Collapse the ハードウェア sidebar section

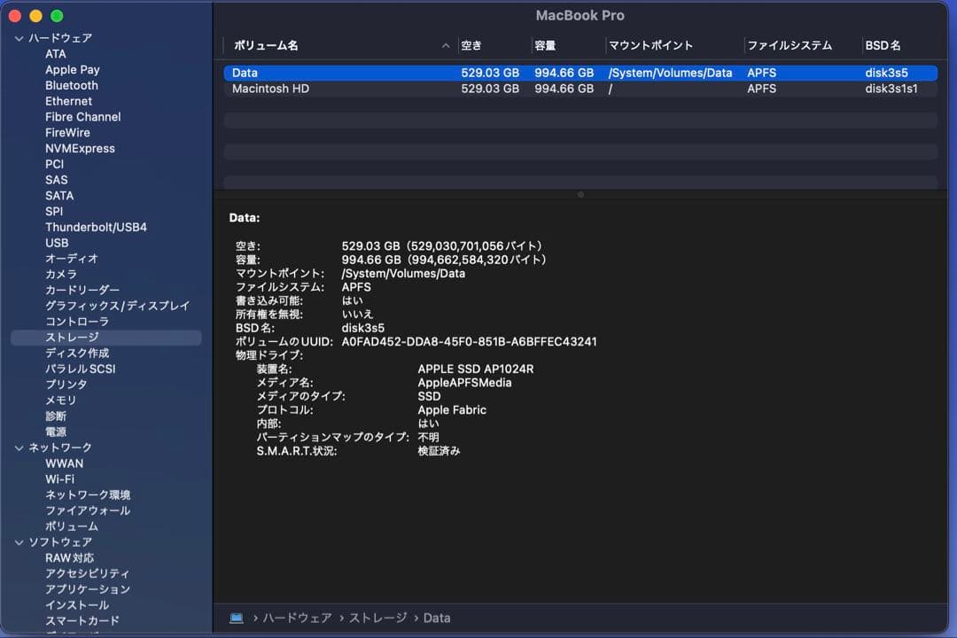[x=19, y=38]
